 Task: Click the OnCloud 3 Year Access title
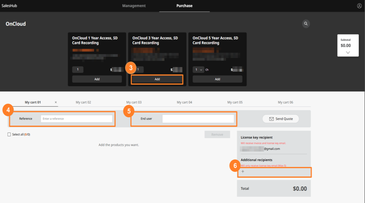pyautogui.click(x=155, y=41)
